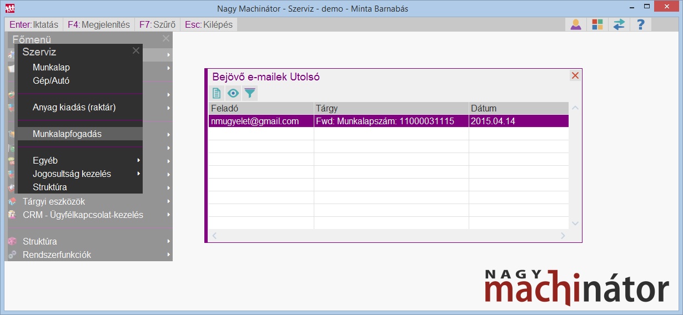Click the CRM menu item icon
The width and height of the screenshot is (683, 315).
pos(11,215)
